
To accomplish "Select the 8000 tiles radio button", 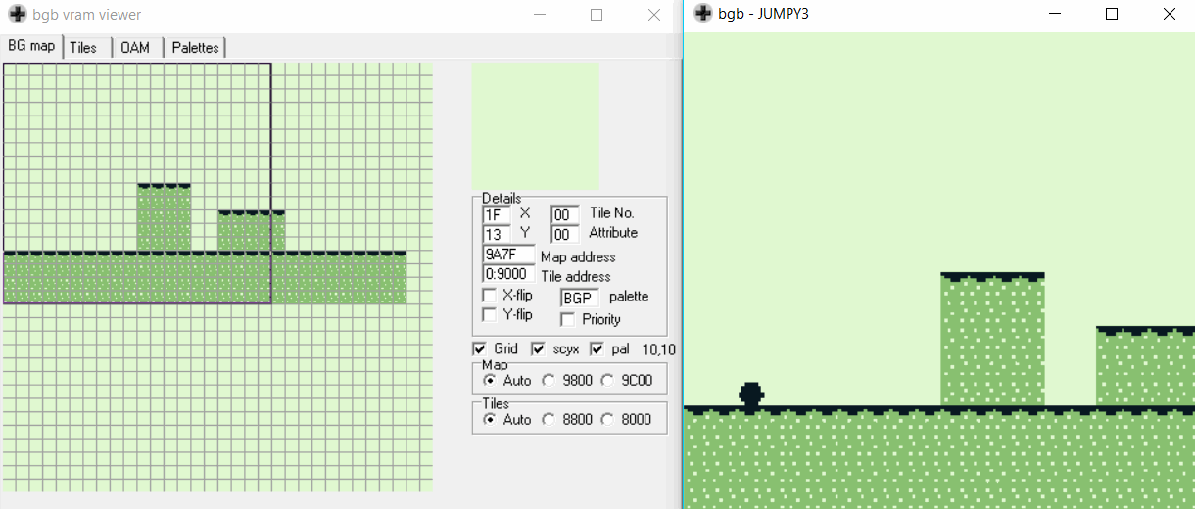I will tap(607, 419).
